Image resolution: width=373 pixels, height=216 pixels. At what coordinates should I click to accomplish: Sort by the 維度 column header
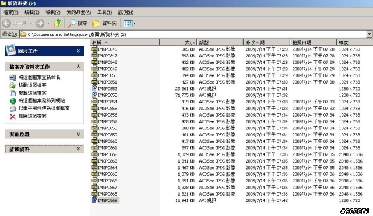(x=355, y=42)
